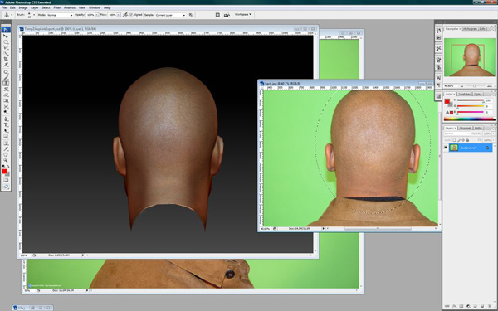Click the R color slider
This screenshot has width=498, height=311.
(x=471, y=100)
